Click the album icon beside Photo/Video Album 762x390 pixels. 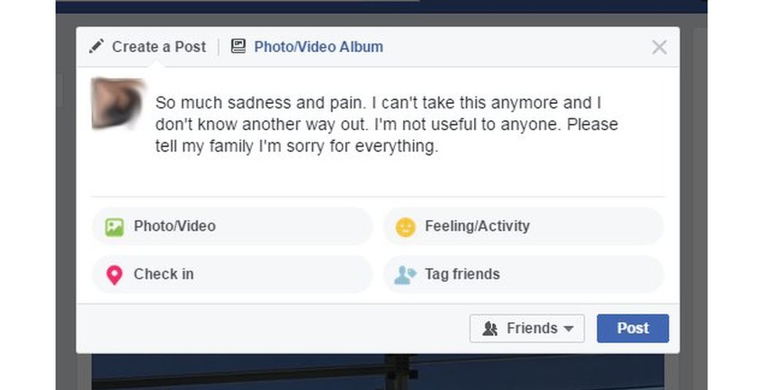click(x=238, y=47)
